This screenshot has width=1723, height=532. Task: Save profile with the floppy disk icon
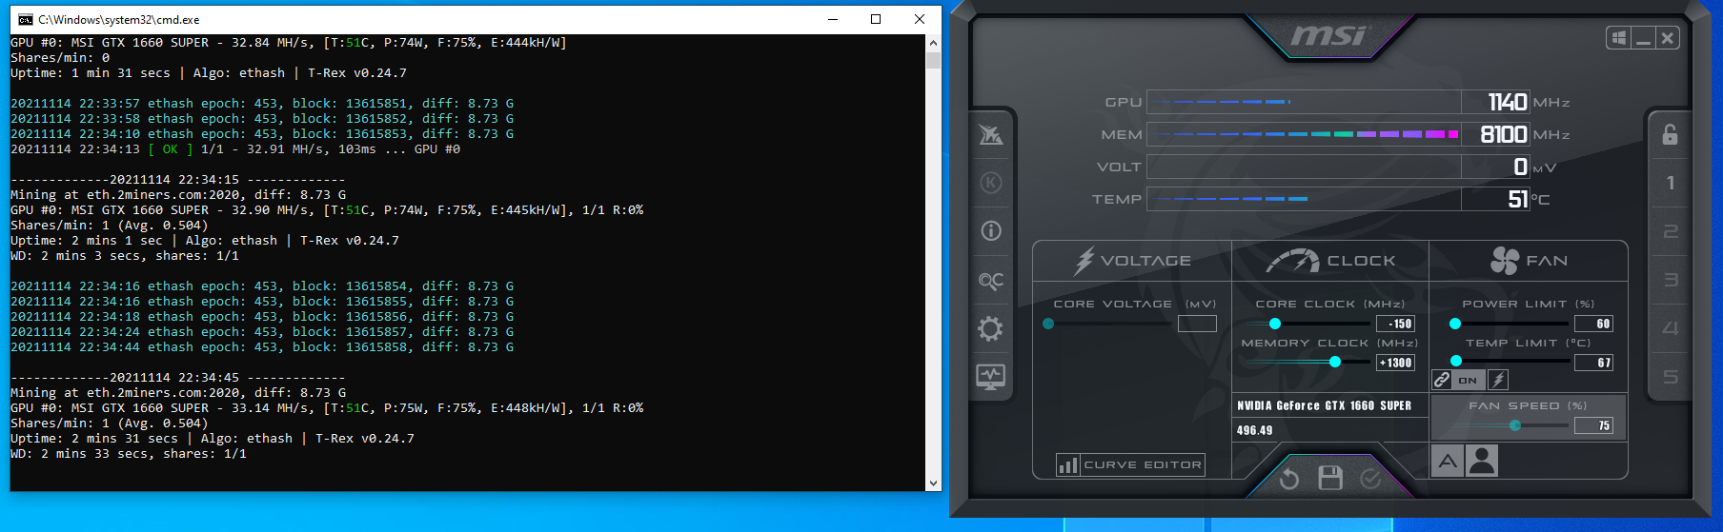pos(1330,478)
